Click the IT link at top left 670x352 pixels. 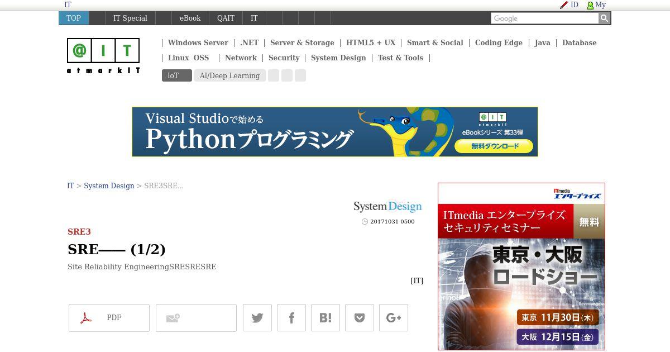(x=68, y=4)
